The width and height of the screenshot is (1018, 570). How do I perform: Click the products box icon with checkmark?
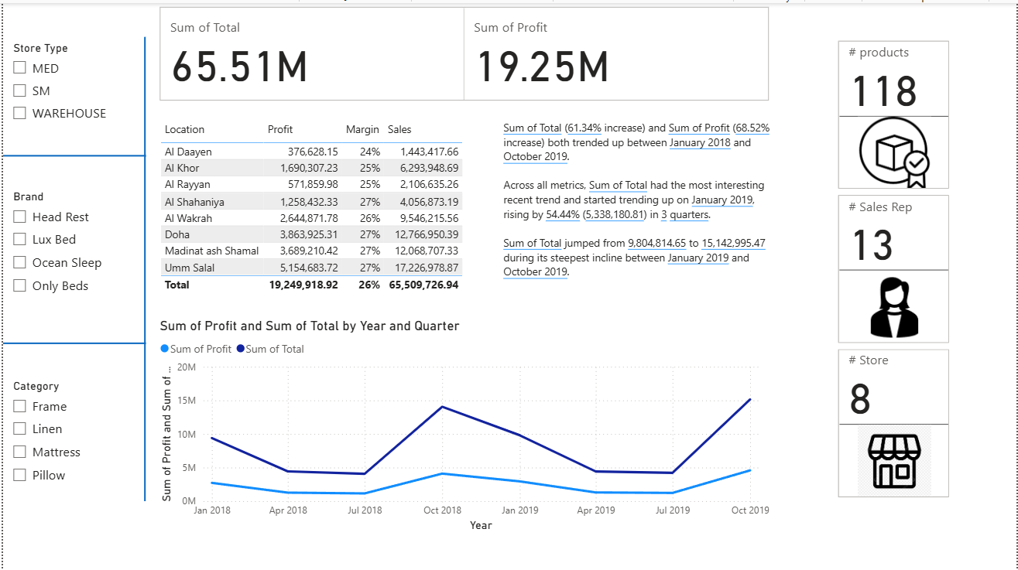click(893, 152)
